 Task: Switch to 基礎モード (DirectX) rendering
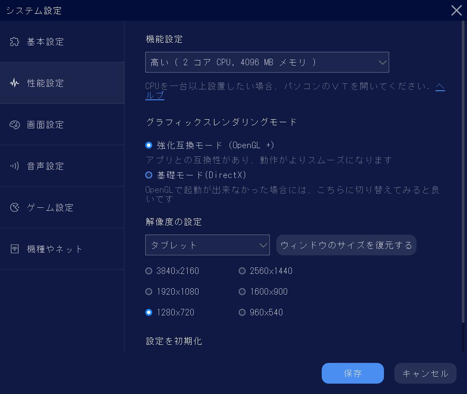click(x=149, y=175)
